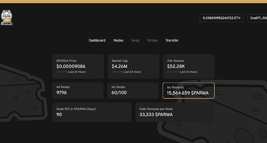
Task: Select the 24h Volume card
Action: tap(189, 67)
